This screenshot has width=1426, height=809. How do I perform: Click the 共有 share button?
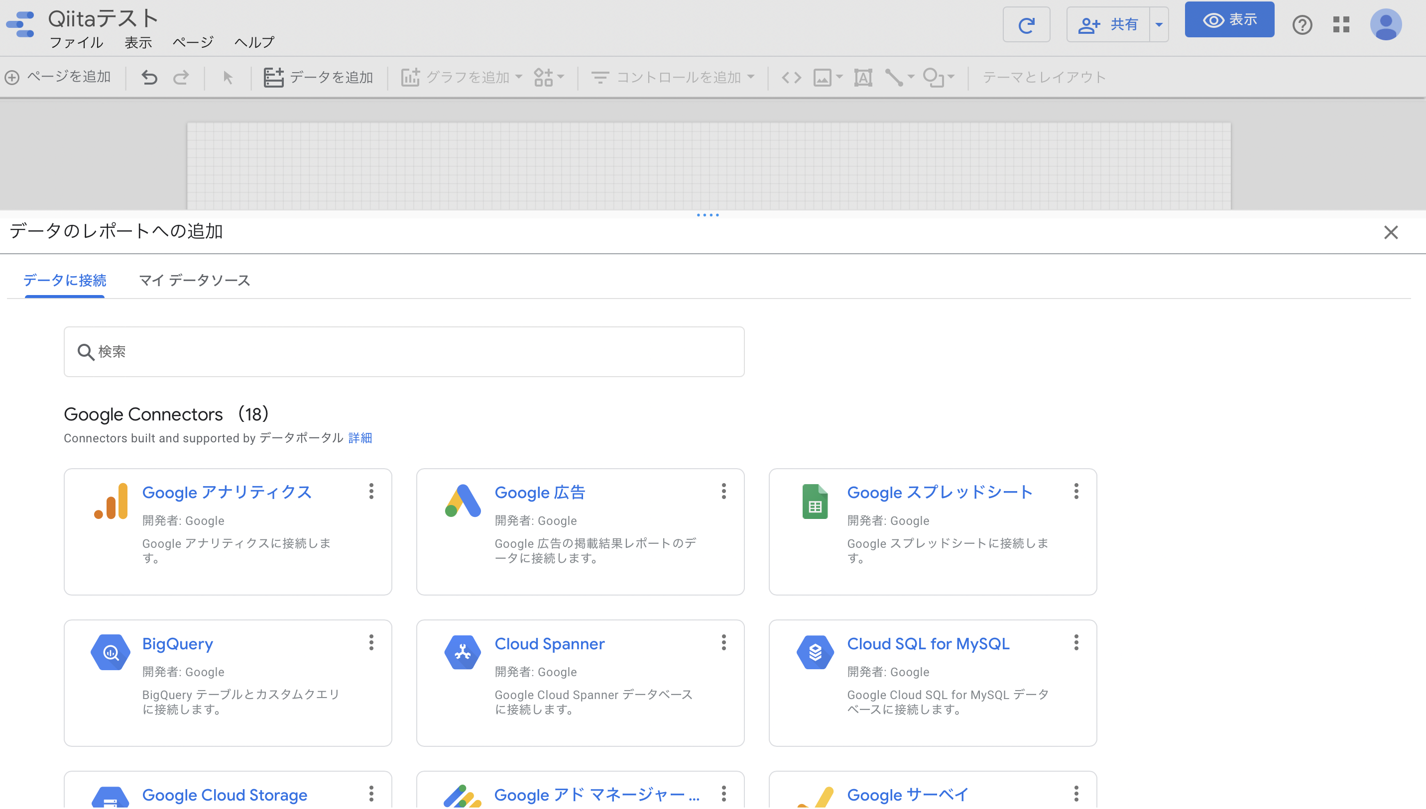(x=1108, y=24)
